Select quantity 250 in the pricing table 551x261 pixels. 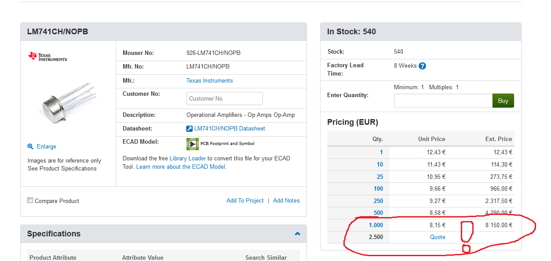[378, 201]
